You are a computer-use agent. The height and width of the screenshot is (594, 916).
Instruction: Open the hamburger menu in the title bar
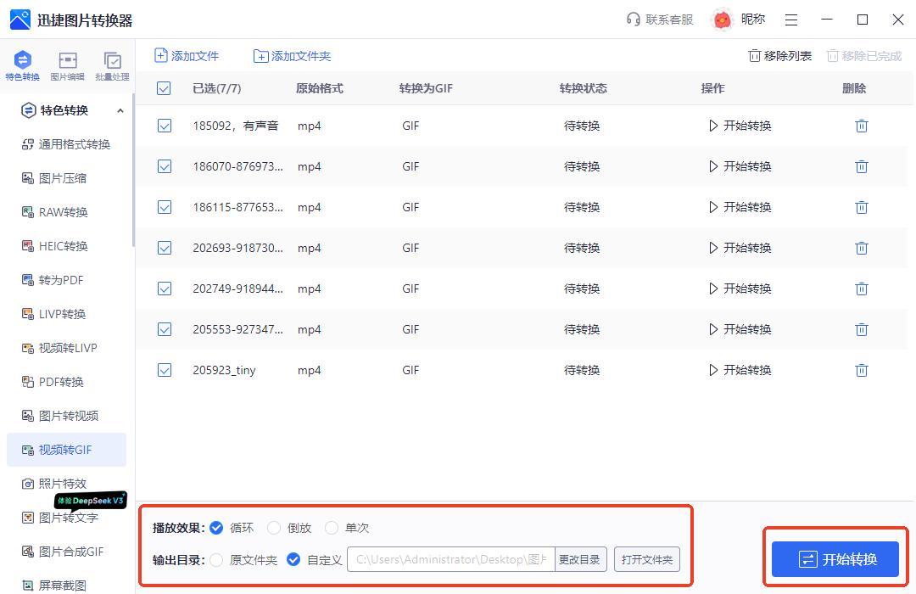pyautogui.click(x=790, y=20)
